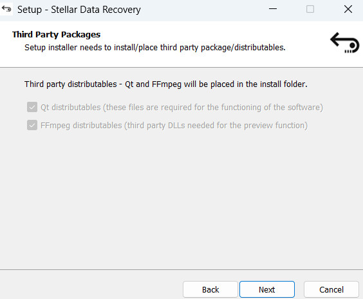This screenshot has height=299, width=363.
Task: Click white header area below the subtitle
Action: (x=162, y=61)
